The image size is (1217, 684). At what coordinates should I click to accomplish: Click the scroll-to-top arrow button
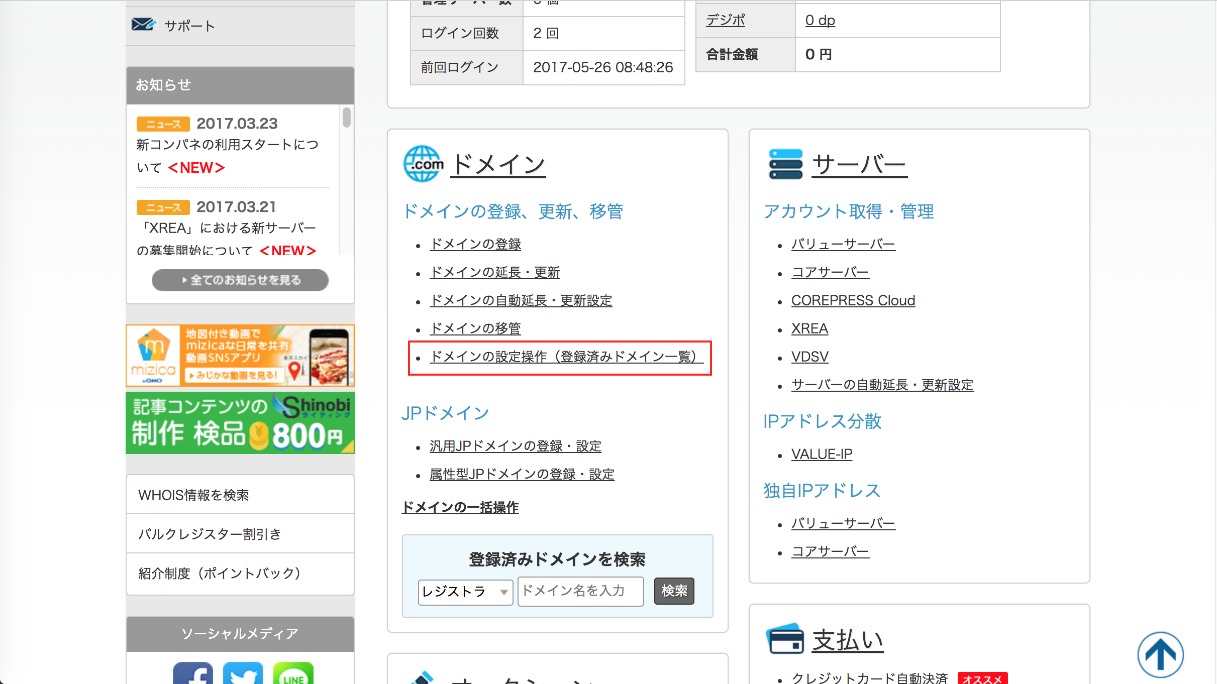coord(1161,654)
